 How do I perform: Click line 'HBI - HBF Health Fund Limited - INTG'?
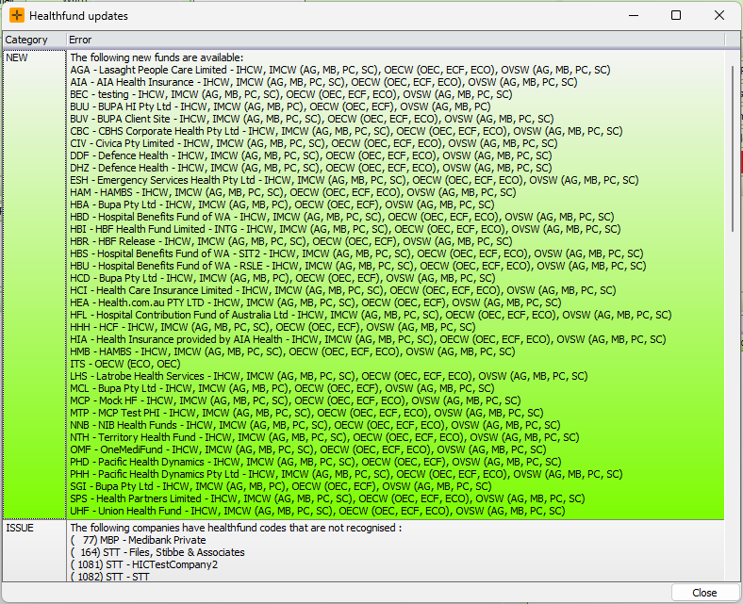[345, 229]
